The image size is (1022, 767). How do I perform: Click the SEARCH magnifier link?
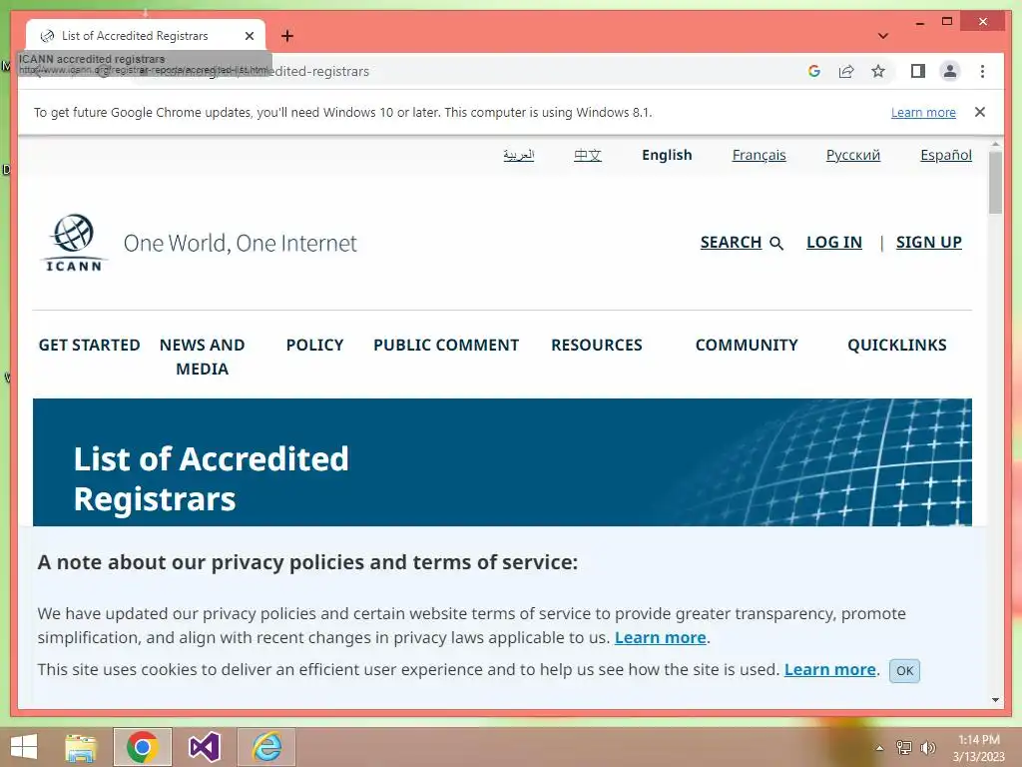pos(742,242)
